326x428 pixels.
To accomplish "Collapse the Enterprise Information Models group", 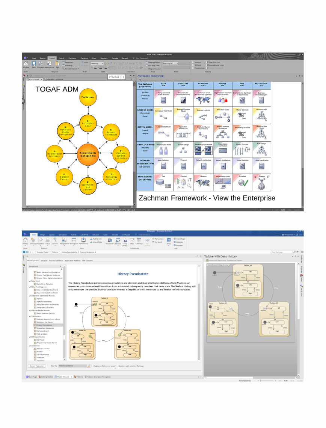I will 30,296.
